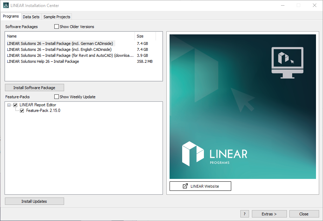Click the 358.2 MB size cell
The height and width of the screenshot is (221, 323).
click(x=145, y=61)
